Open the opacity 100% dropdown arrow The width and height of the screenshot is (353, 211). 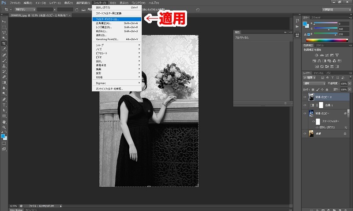pos(349,83)
